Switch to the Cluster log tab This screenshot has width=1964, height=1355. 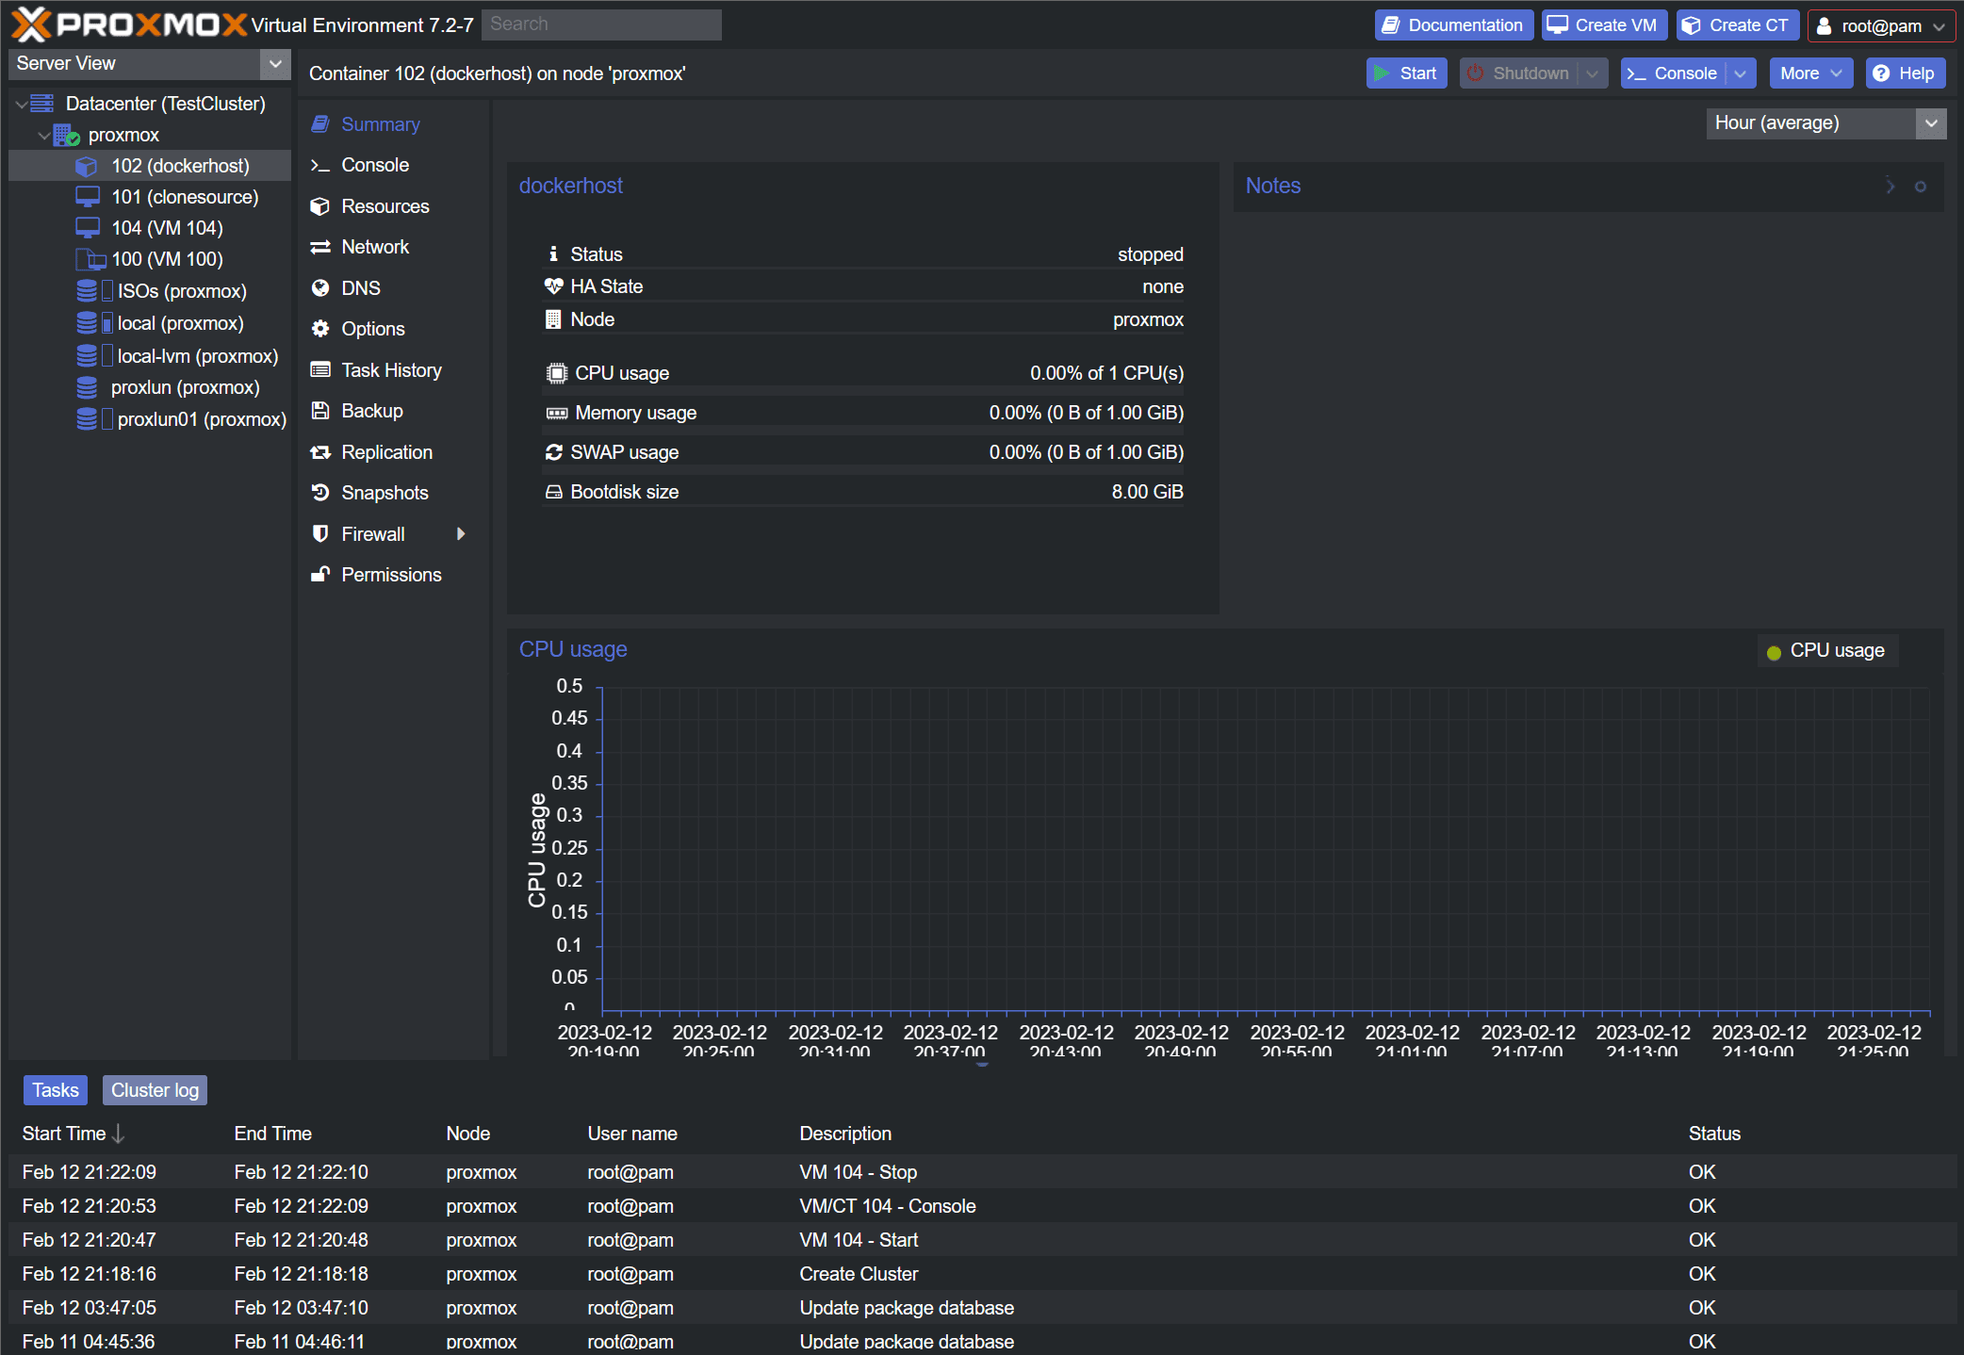(x=155, y=1090)
